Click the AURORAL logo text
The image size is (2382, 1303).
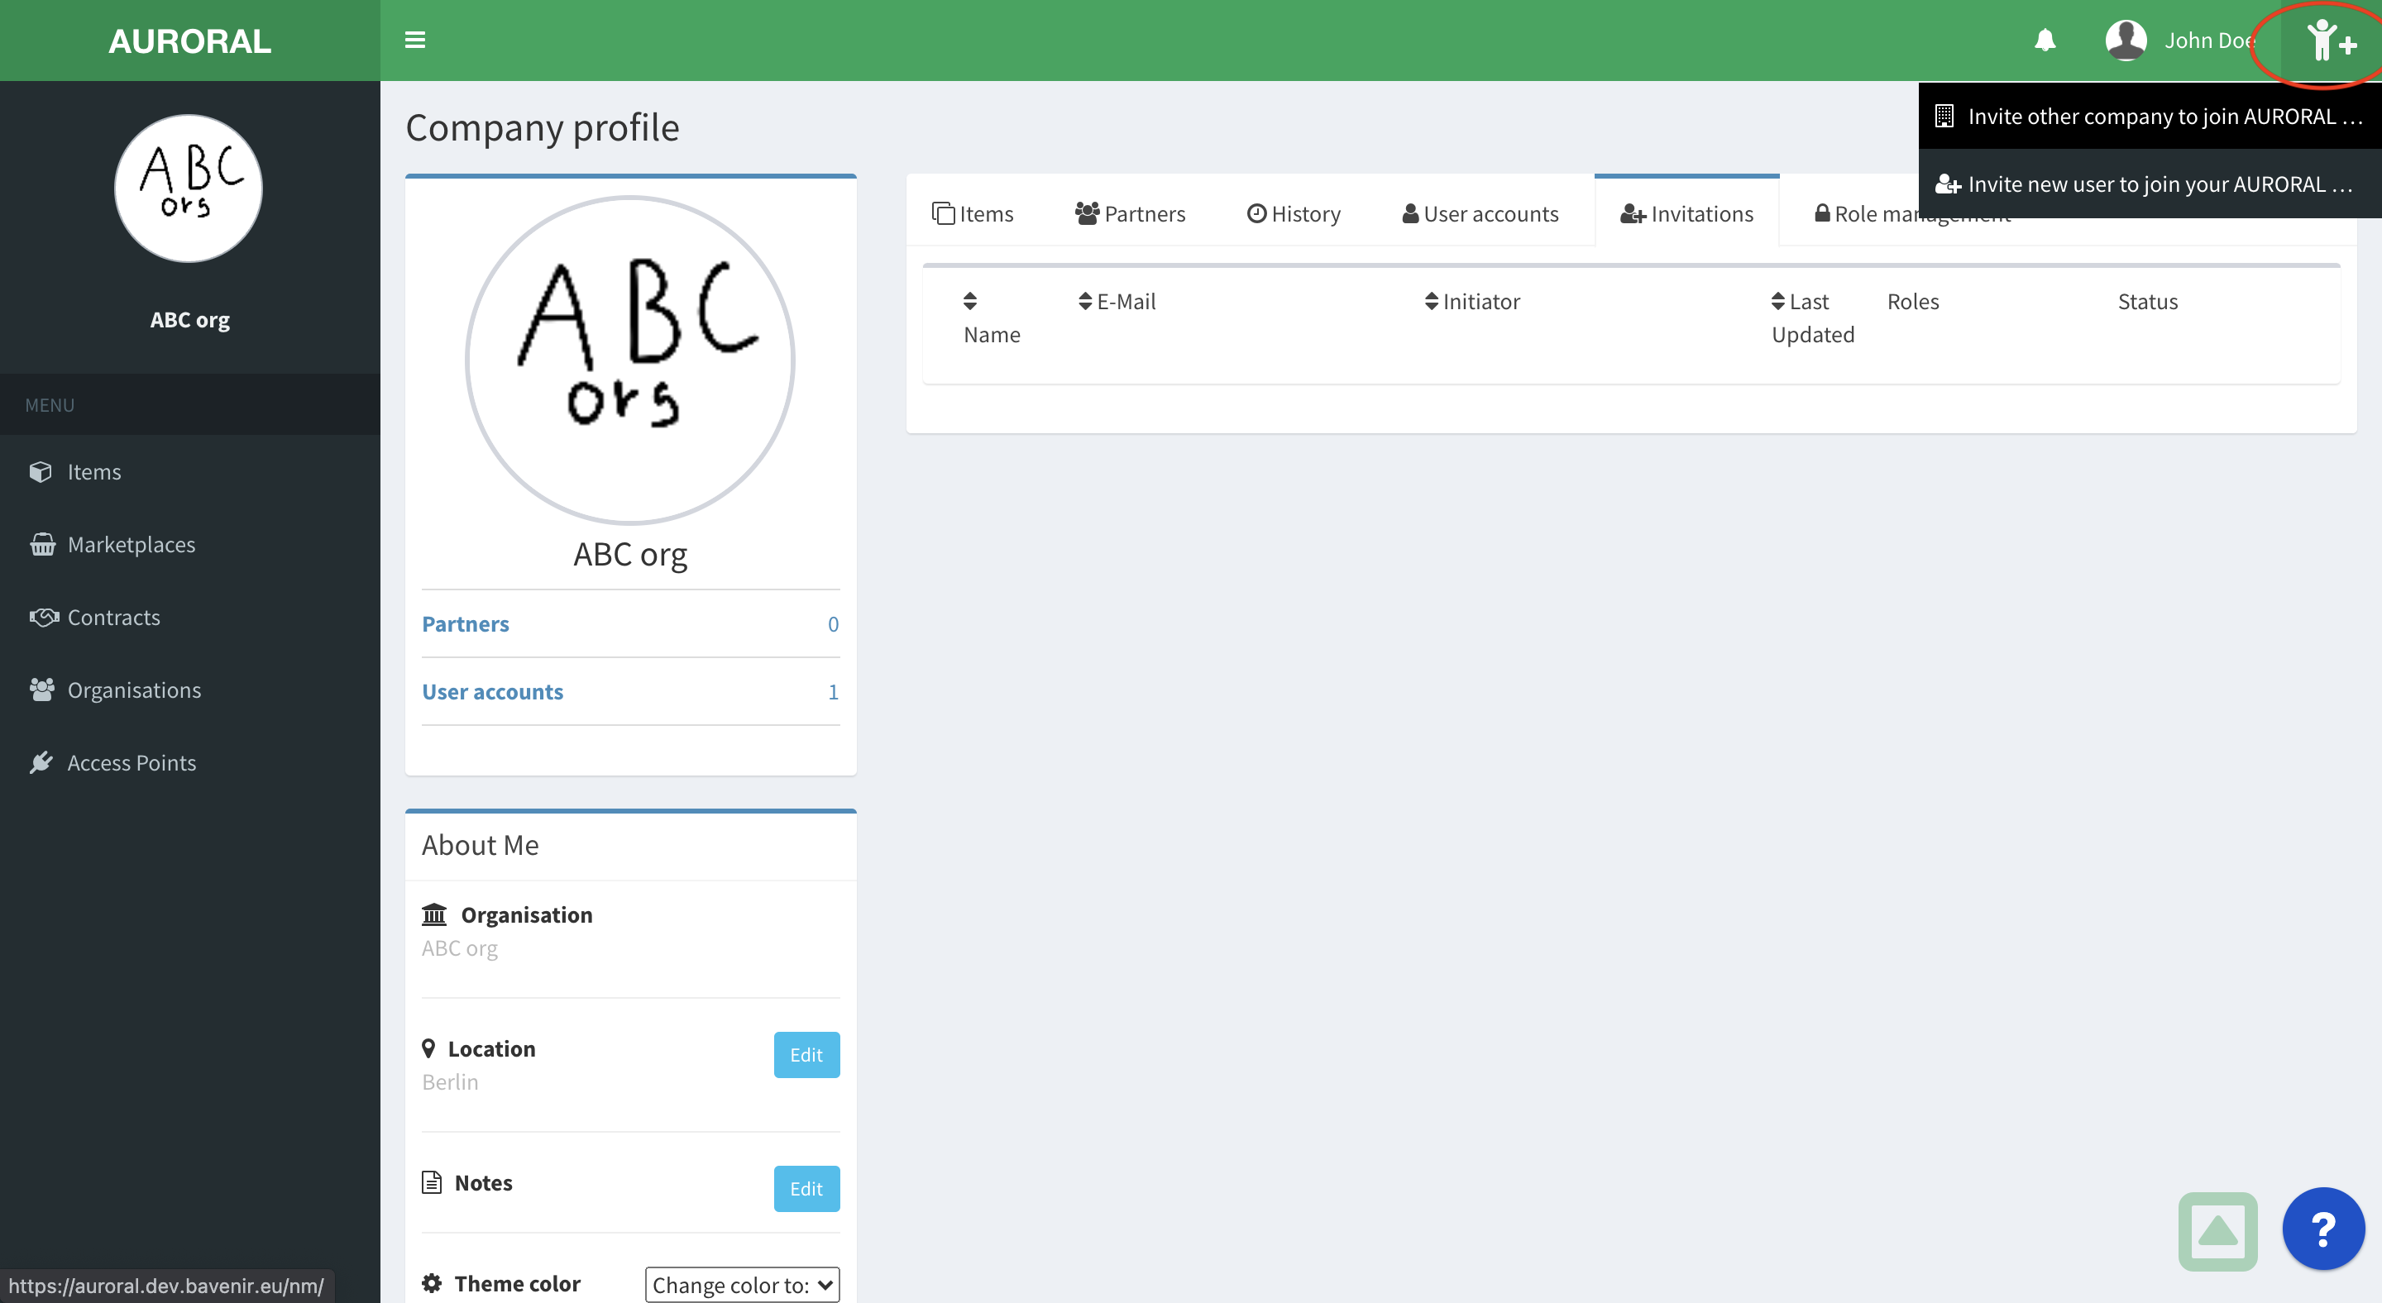(189, 41)
